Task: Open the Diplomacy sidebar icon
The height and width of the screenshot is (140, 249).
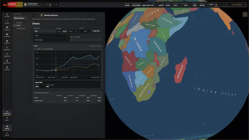Action: tap(7, 62)
